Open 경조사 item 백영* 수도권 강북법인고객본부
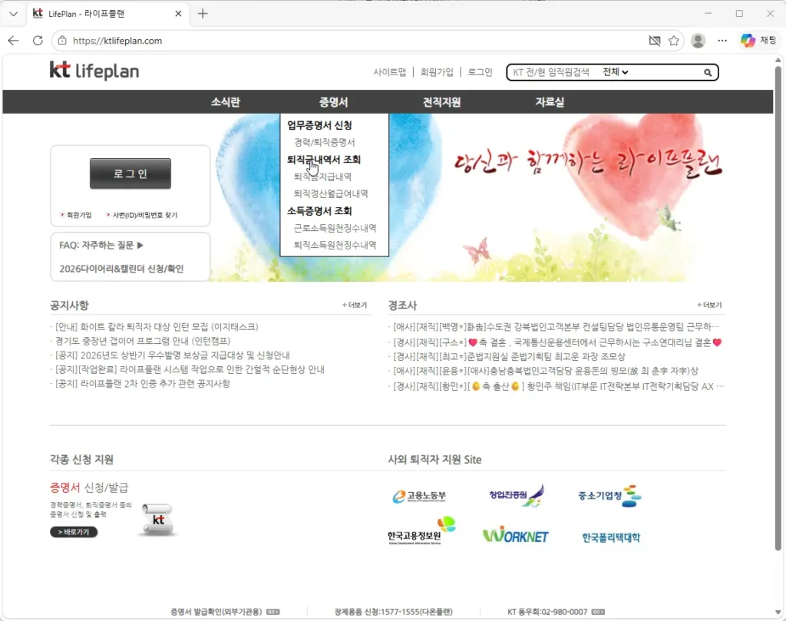The width and height of the screenshot is (786, 621). [556, 327]
